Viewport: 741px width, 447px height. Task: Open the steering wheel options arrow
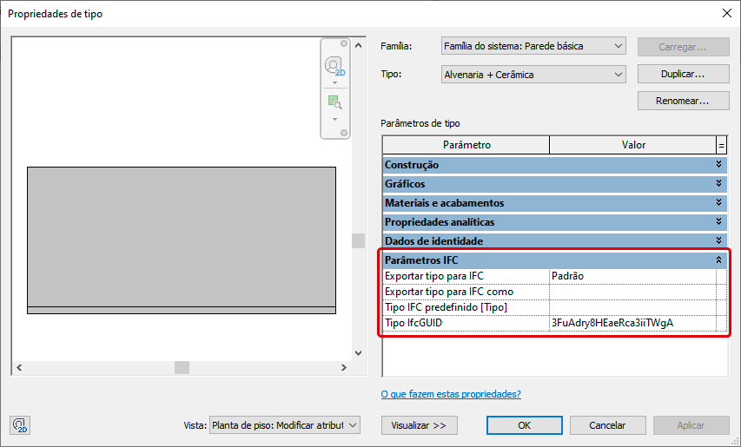coord(334,82)
